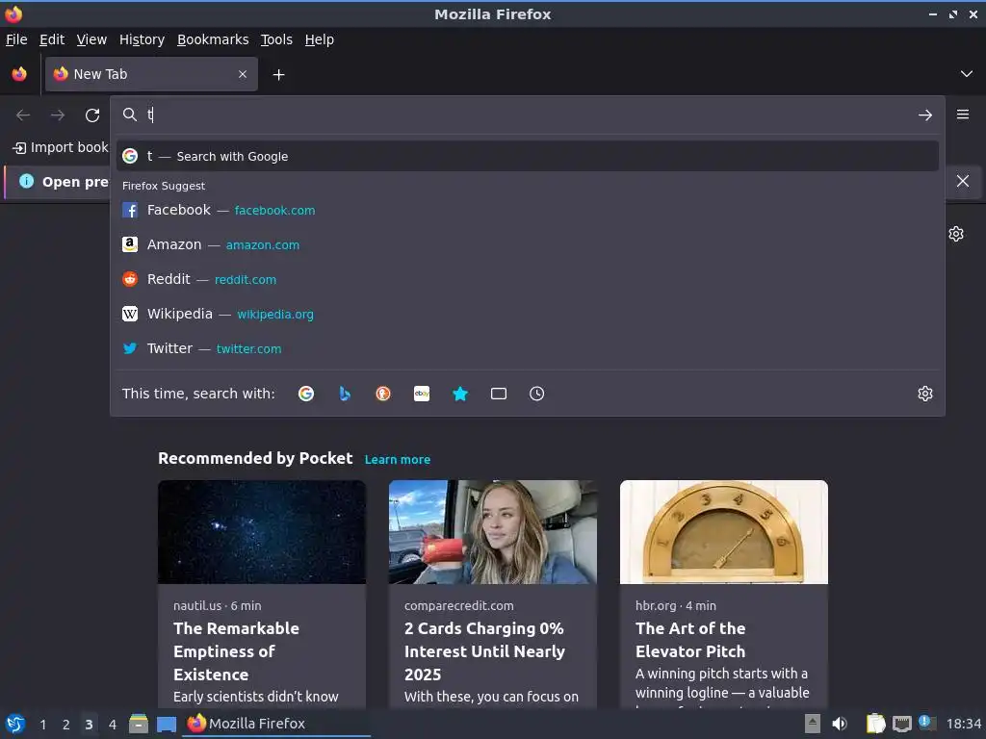Viewport: 986px width, 739px height.
Task: Switch to workspace 2 in taskbar
Action: (x=65, y=725)
